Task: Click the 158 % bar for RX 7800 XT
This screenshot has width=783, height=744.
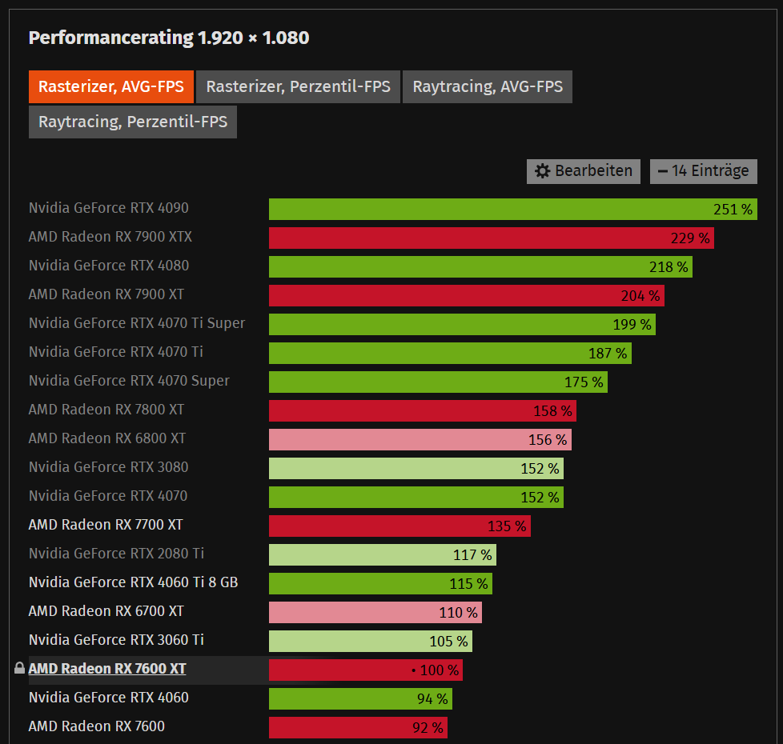Action: (x=423, y=410)
